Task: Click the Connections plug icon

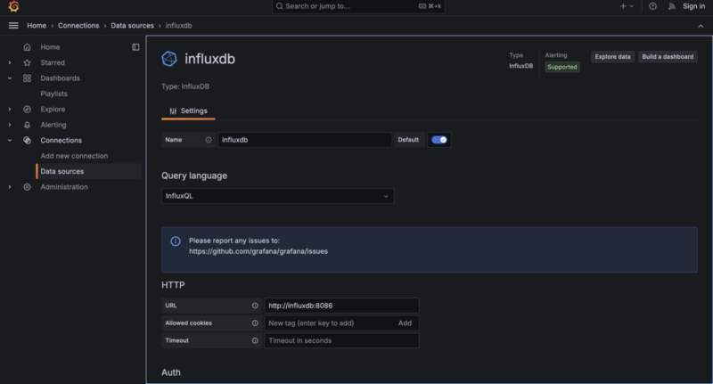Action: pyautogui.click(x=28, y=141)
